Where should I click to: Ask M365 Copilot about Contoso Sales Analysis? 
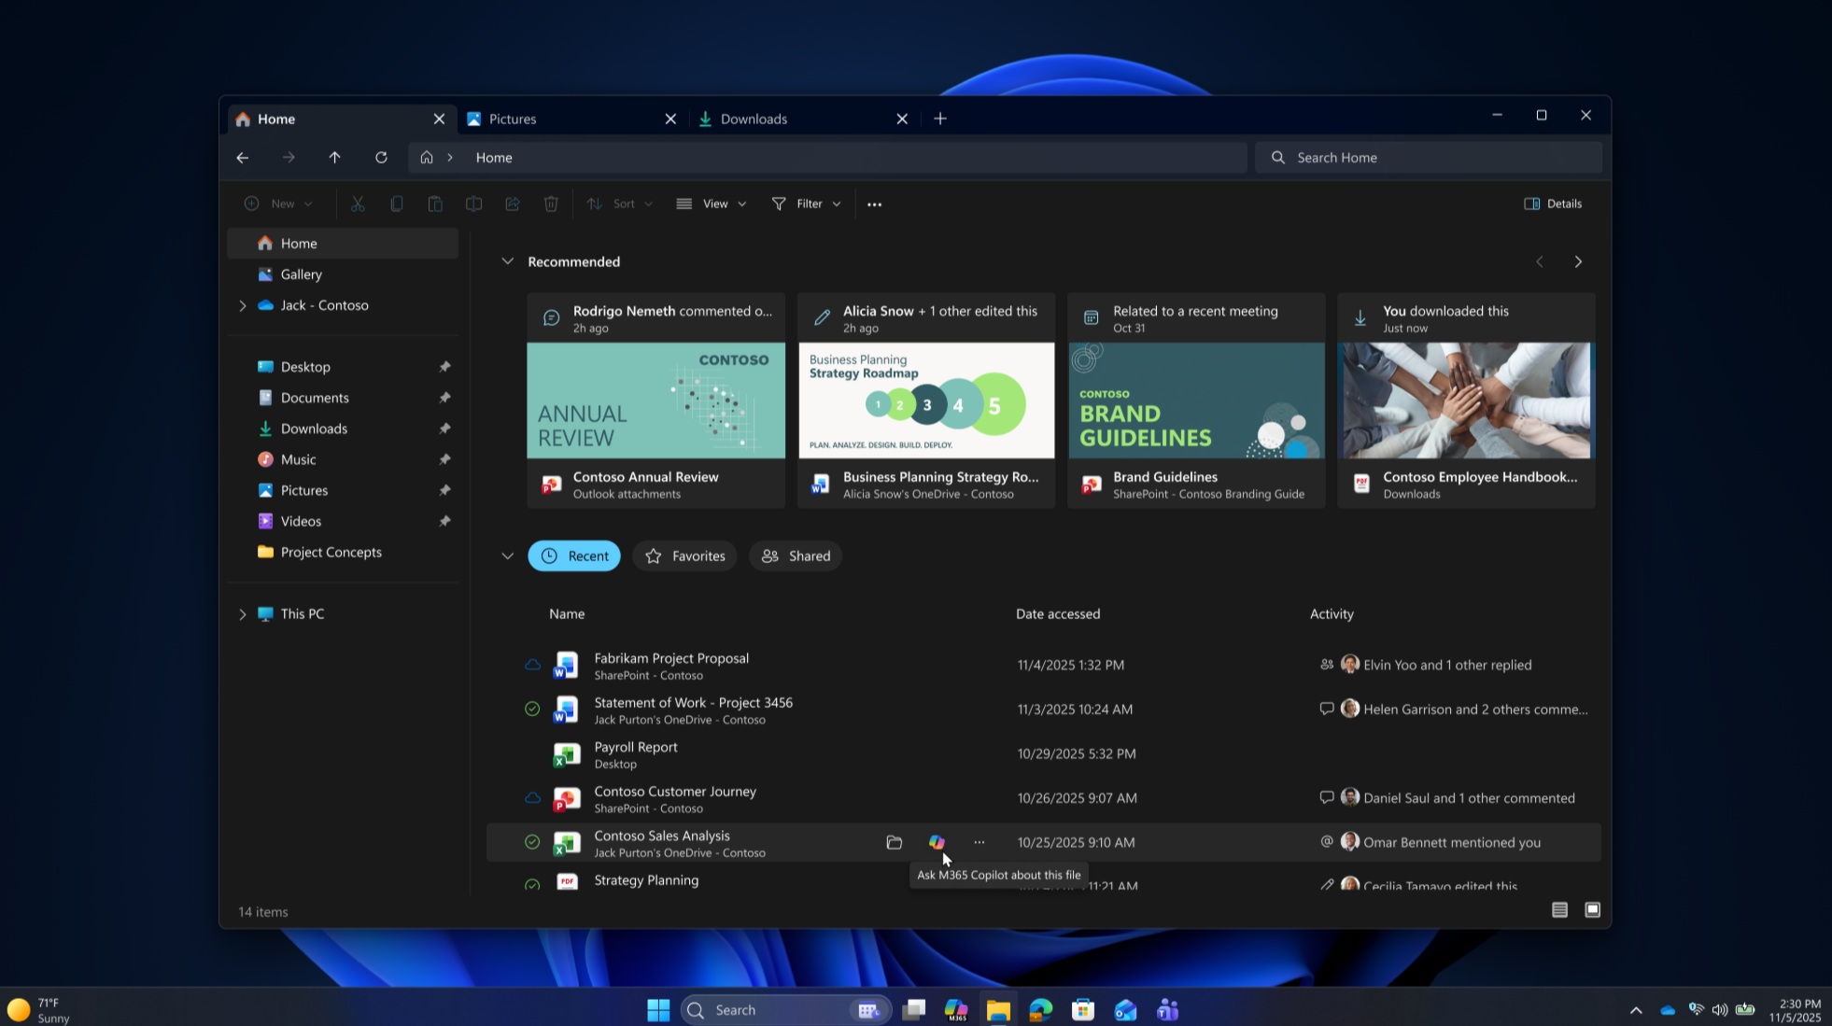(x=937, y=842)
